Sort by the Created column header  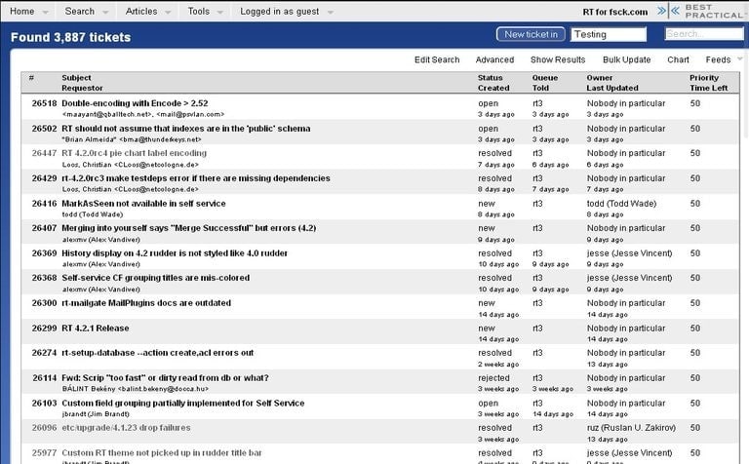tap(493, 88)
